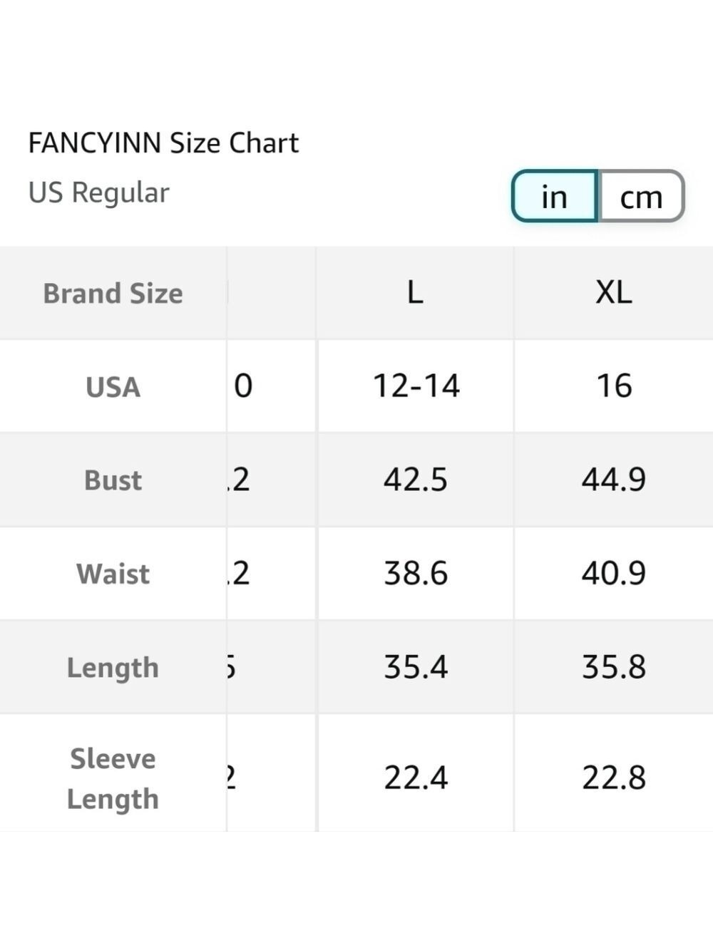Click the Length row label
Screen dimensions: 713x950
[113, 668]
